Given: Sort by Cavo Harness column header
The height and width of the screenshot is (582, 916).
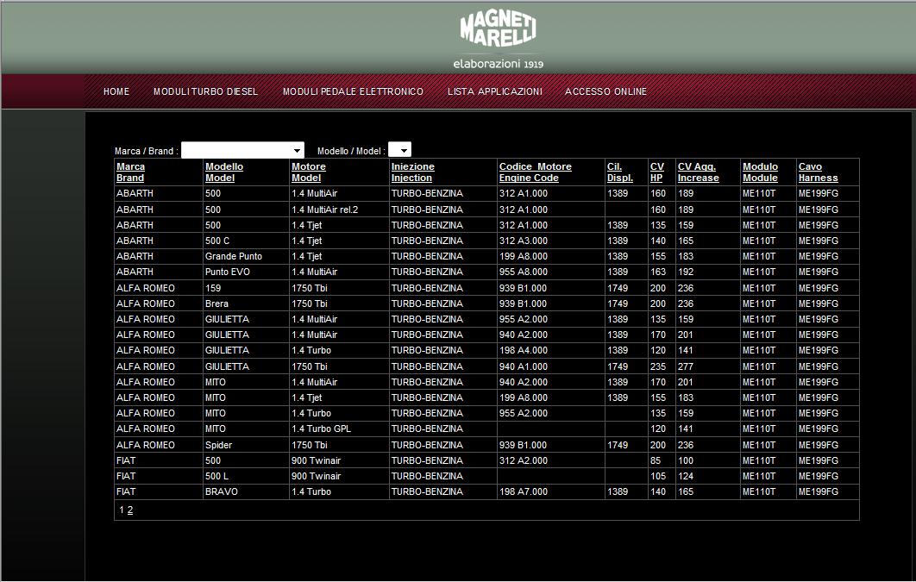Looking at the screenshot, I should point(818,172).
